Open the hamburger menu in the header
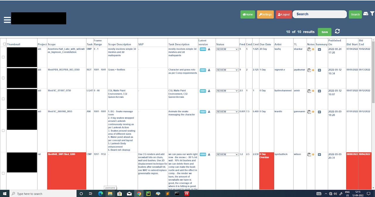The image size is (375, 197). pos(7,20)
